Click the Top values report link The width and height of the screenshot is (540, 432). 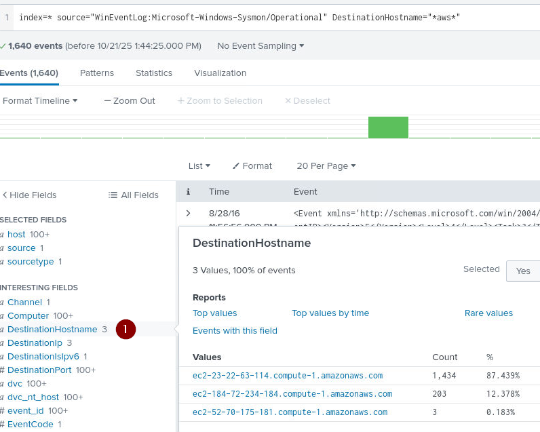tap(215, 313)
